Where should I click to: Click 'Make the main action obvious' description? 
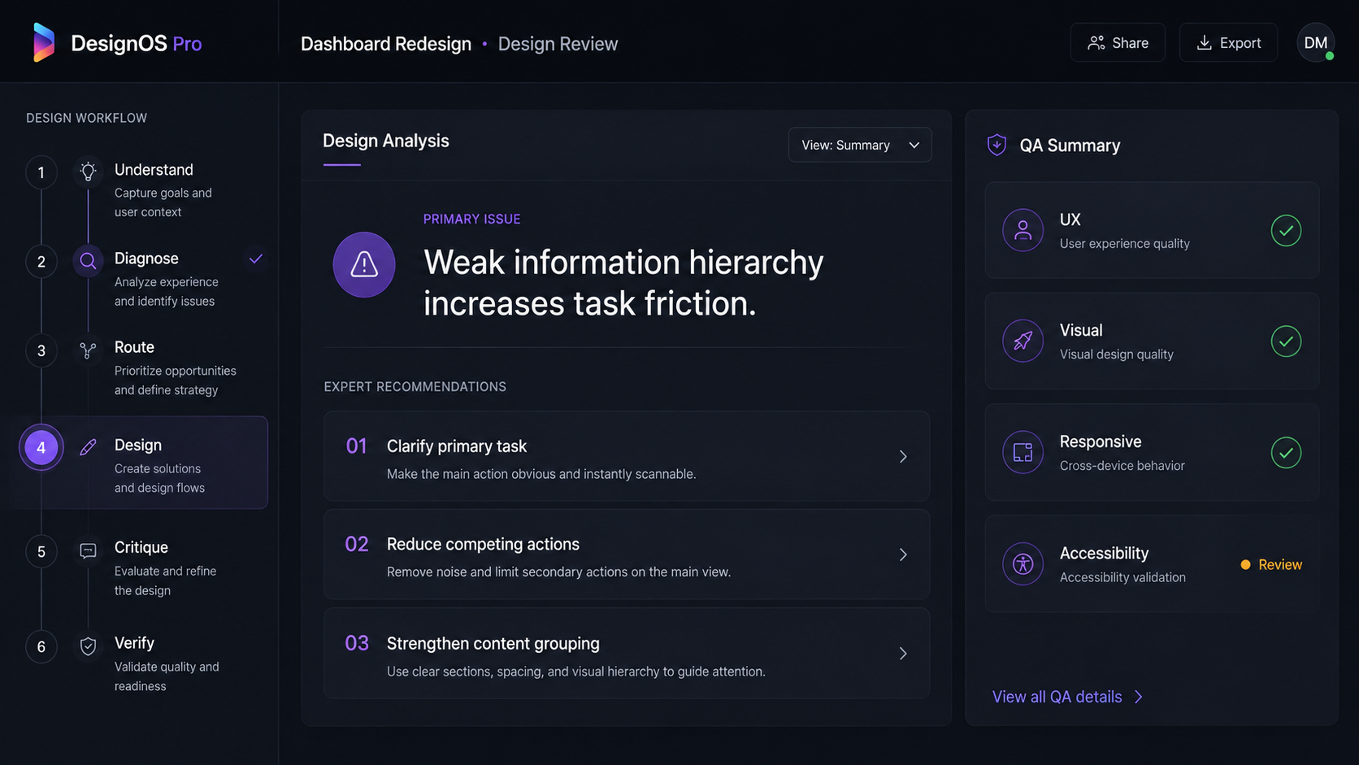541,474
